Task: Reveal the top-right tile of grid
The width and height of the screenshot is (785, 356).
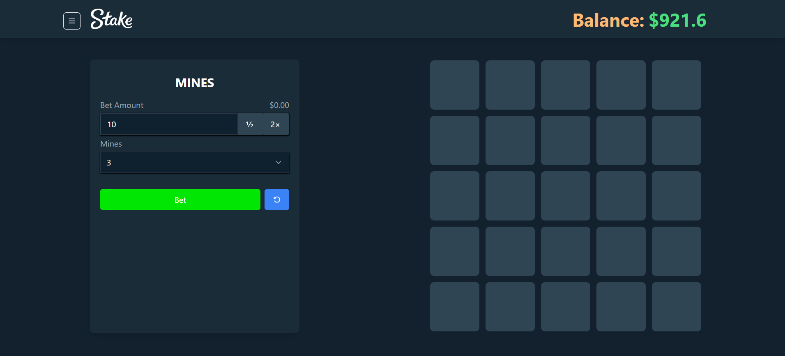Action: tap(676, 85)
